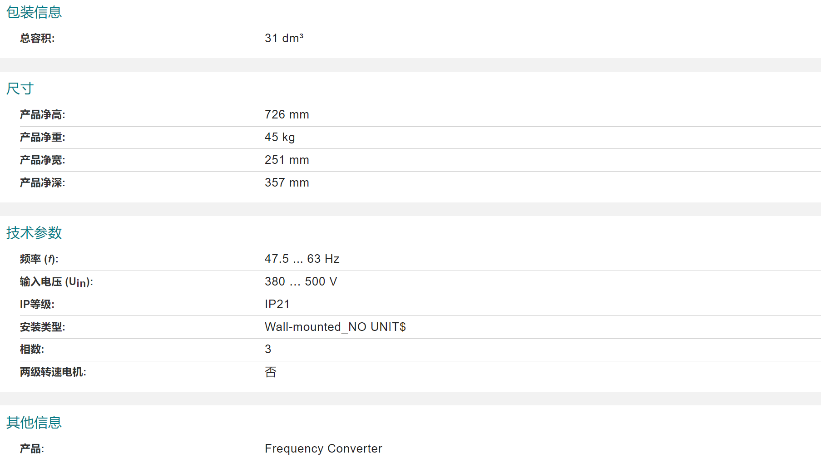
Task: Select the 产品净宽 label
Action: [x=43, y=160]
